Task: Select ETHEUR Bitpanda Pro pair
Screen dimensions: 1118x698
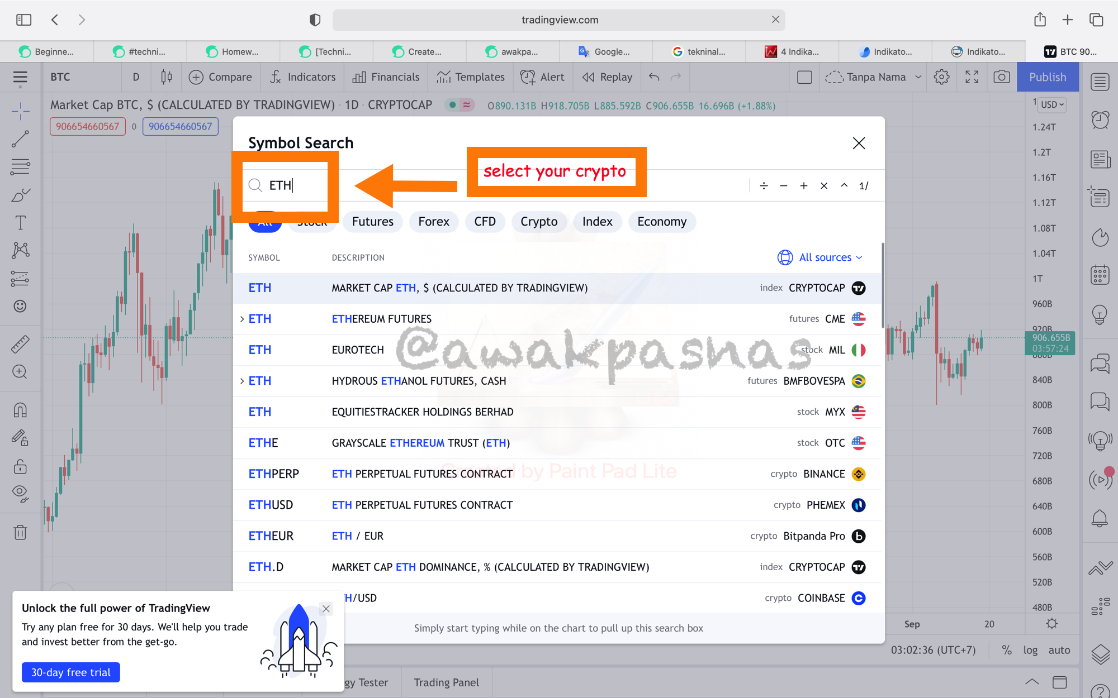Action: click(x=557, y=536)
